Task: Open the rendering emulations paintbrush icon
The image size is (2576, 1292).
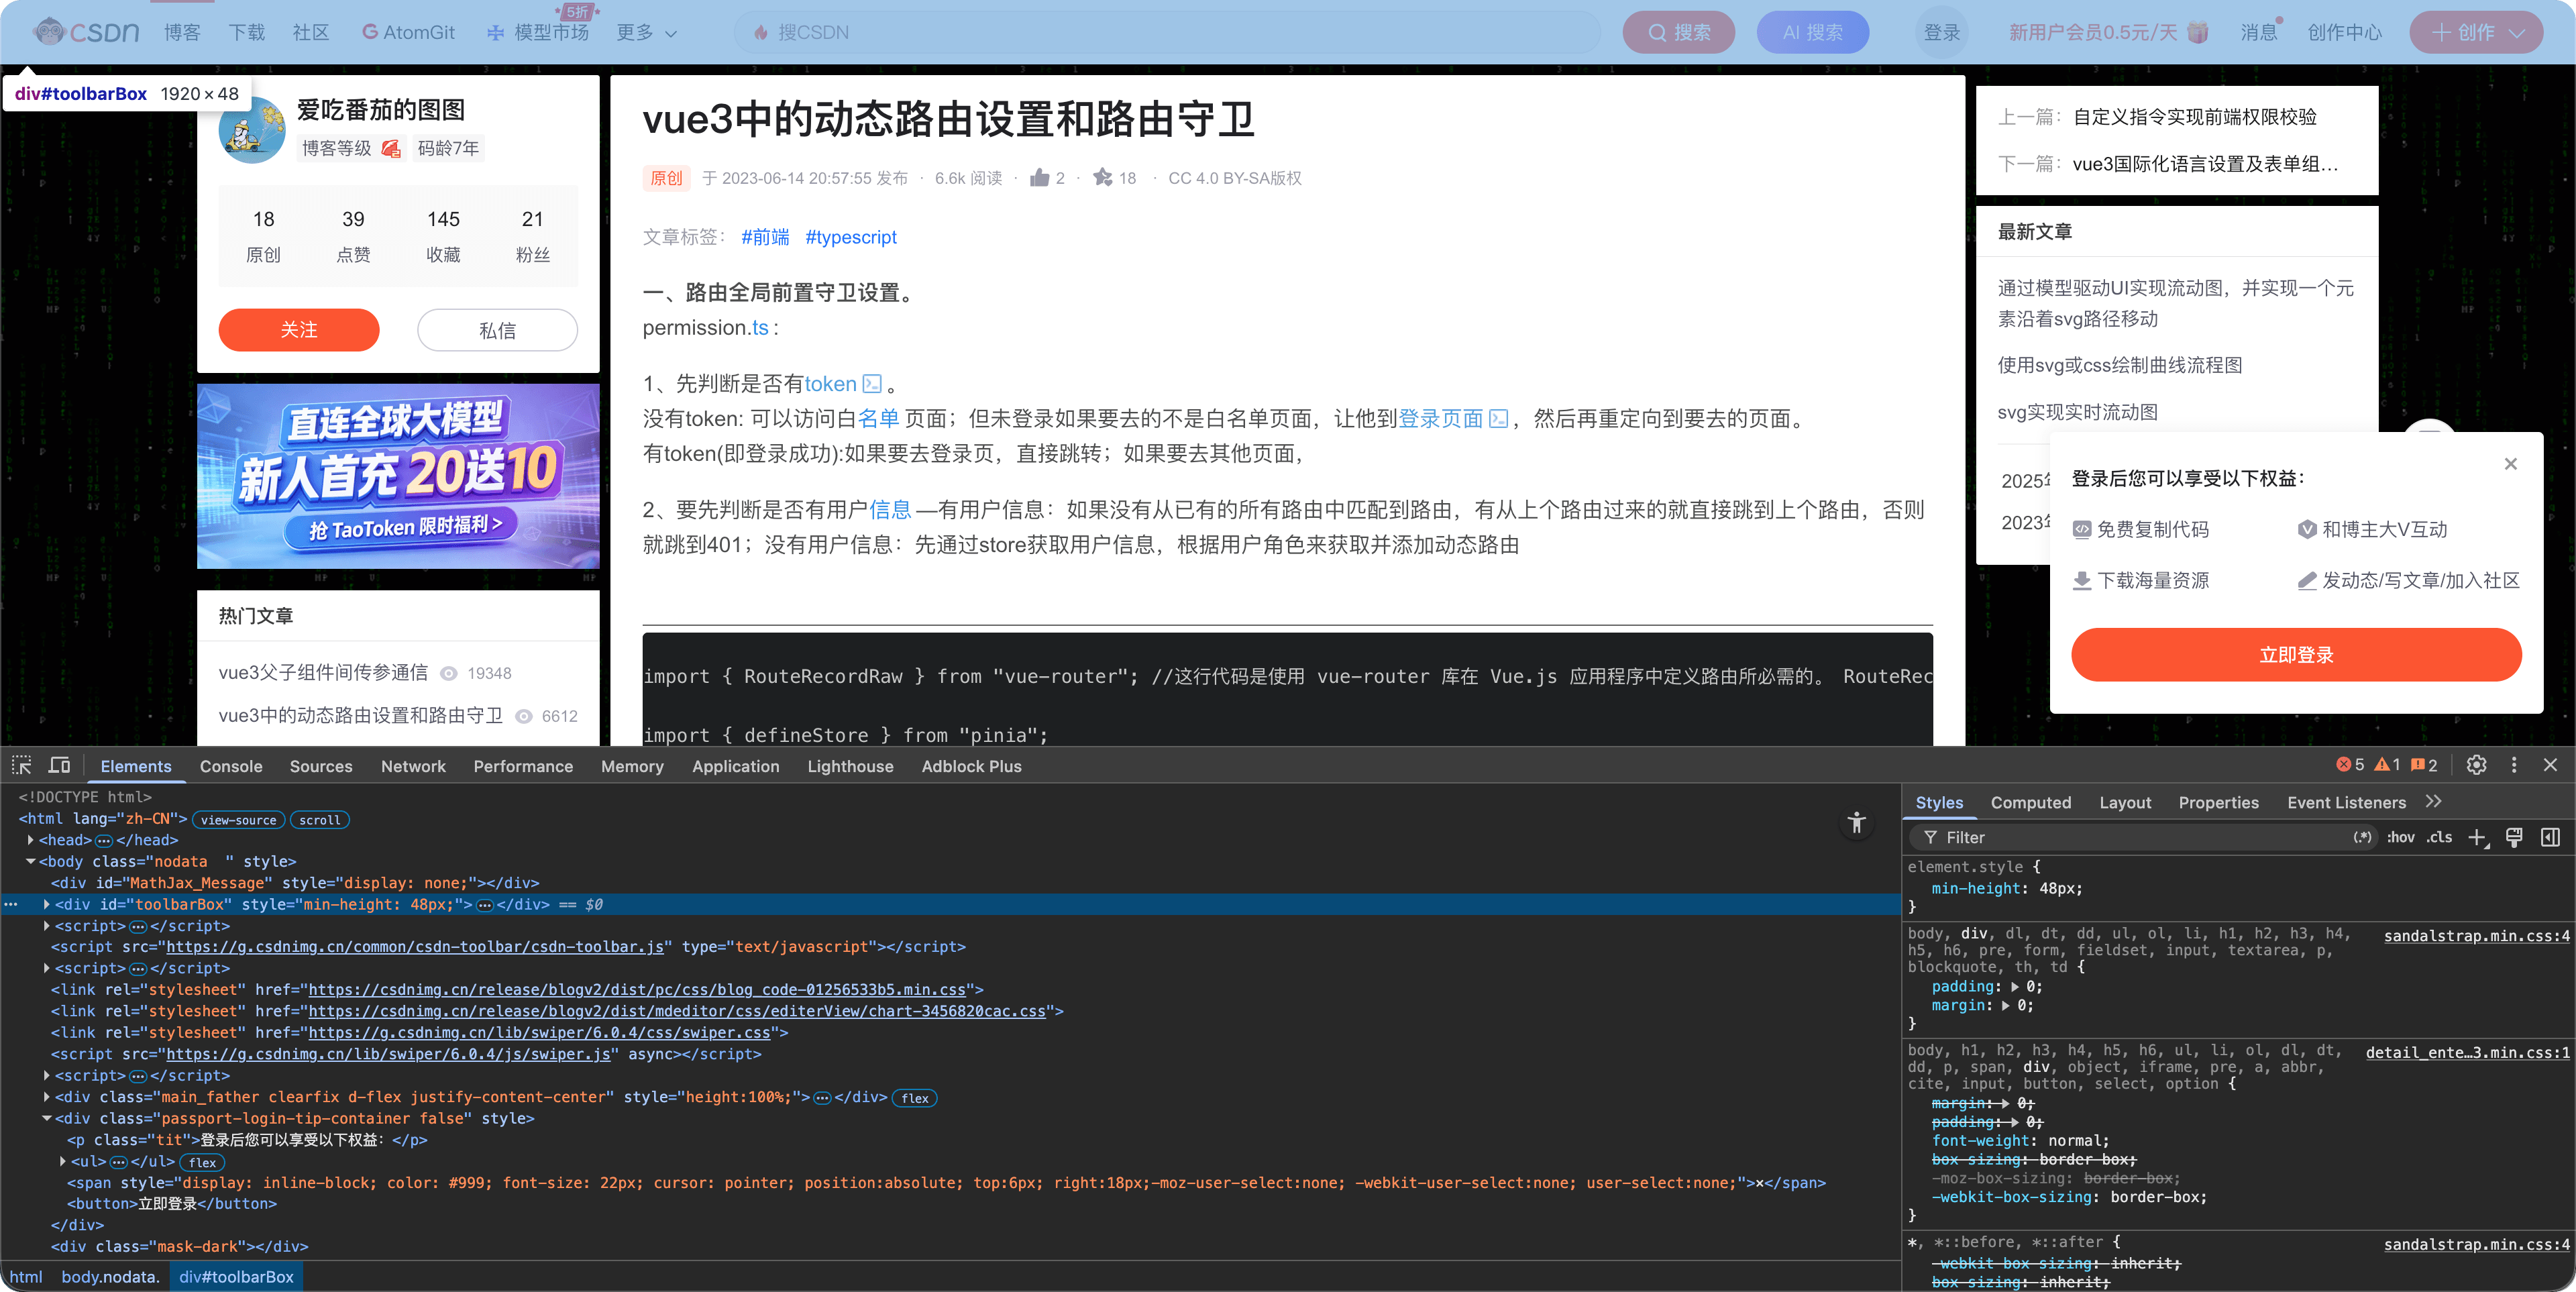Action: coord(2514,838)
